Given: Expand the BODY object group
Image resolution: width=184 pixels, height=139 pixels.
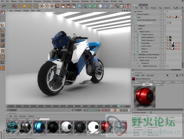Looking at the screenshot, I should pos(135,29).
